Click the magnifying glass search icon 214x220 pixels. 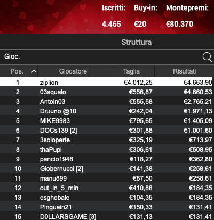[207, 57]
